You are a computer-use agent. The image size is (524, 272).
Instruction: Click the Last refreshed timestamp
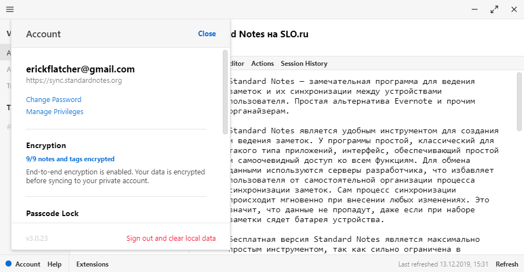[x=443, y=264]
